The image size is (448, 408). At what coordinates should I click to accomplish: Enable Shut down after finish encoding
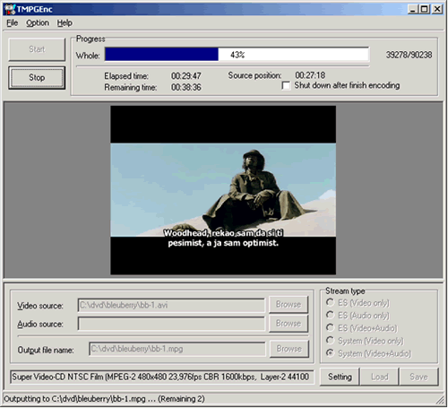[x=286, y=86]
